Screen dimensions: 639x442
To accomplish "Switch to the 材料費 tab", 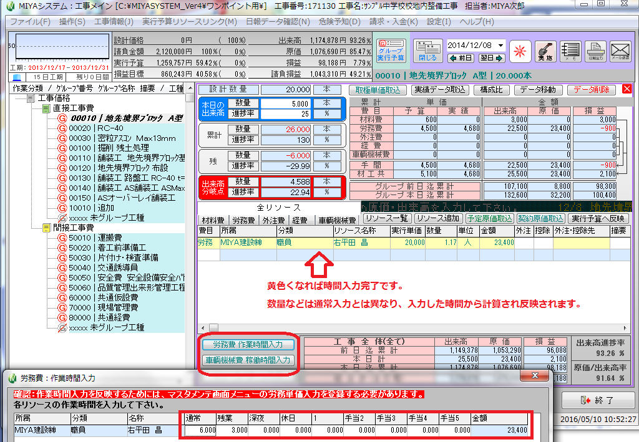I will (213, 220).
